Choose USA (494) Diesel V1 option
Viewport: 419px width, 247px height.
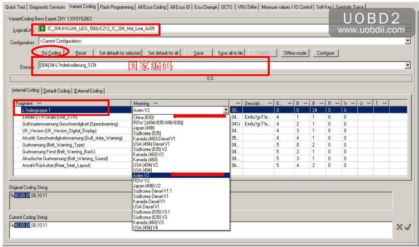(181, 144)
